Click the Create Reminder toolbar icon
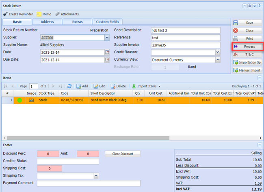Viewport: 264px width, 192px height. coord(5,14)
